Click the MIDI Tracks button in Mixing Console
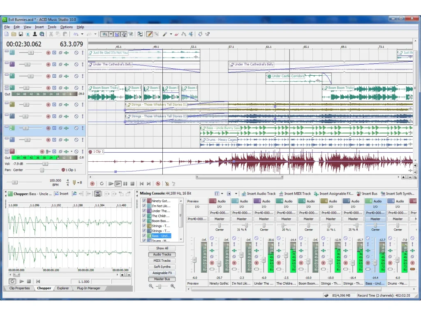421x316 pixels. click(x=162, y=260)
